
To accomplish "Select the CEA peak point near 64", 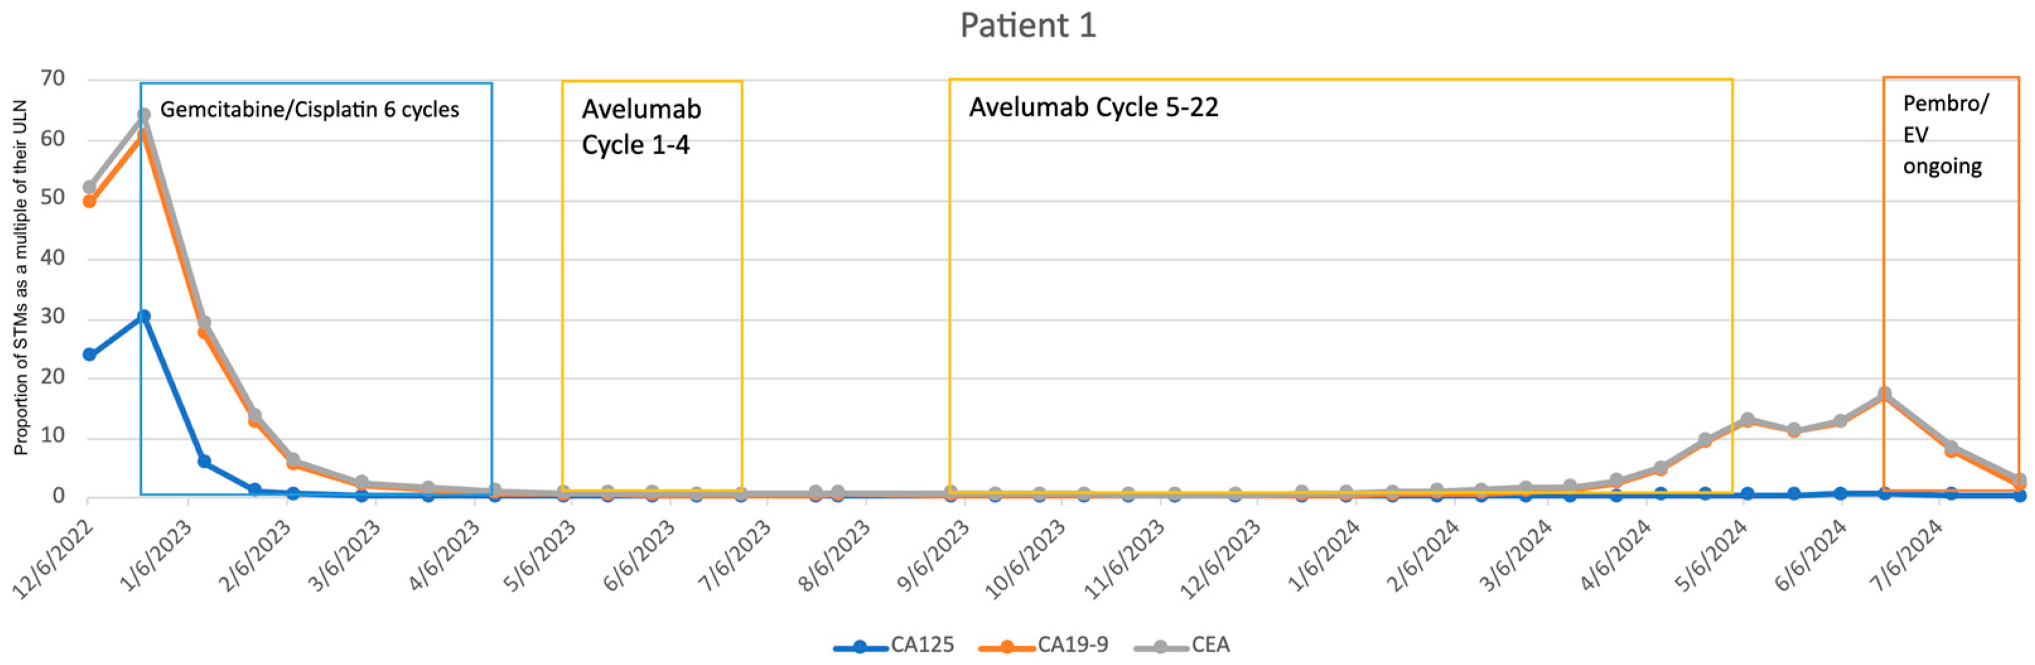I will pos(144,115).
